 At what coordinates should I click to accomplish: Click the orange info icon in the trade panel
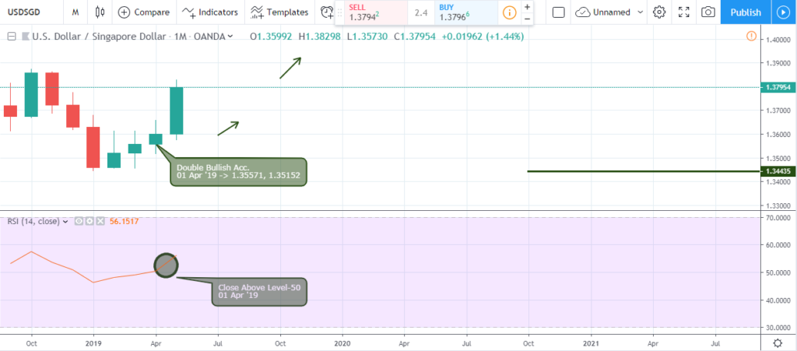pos(509,12)
